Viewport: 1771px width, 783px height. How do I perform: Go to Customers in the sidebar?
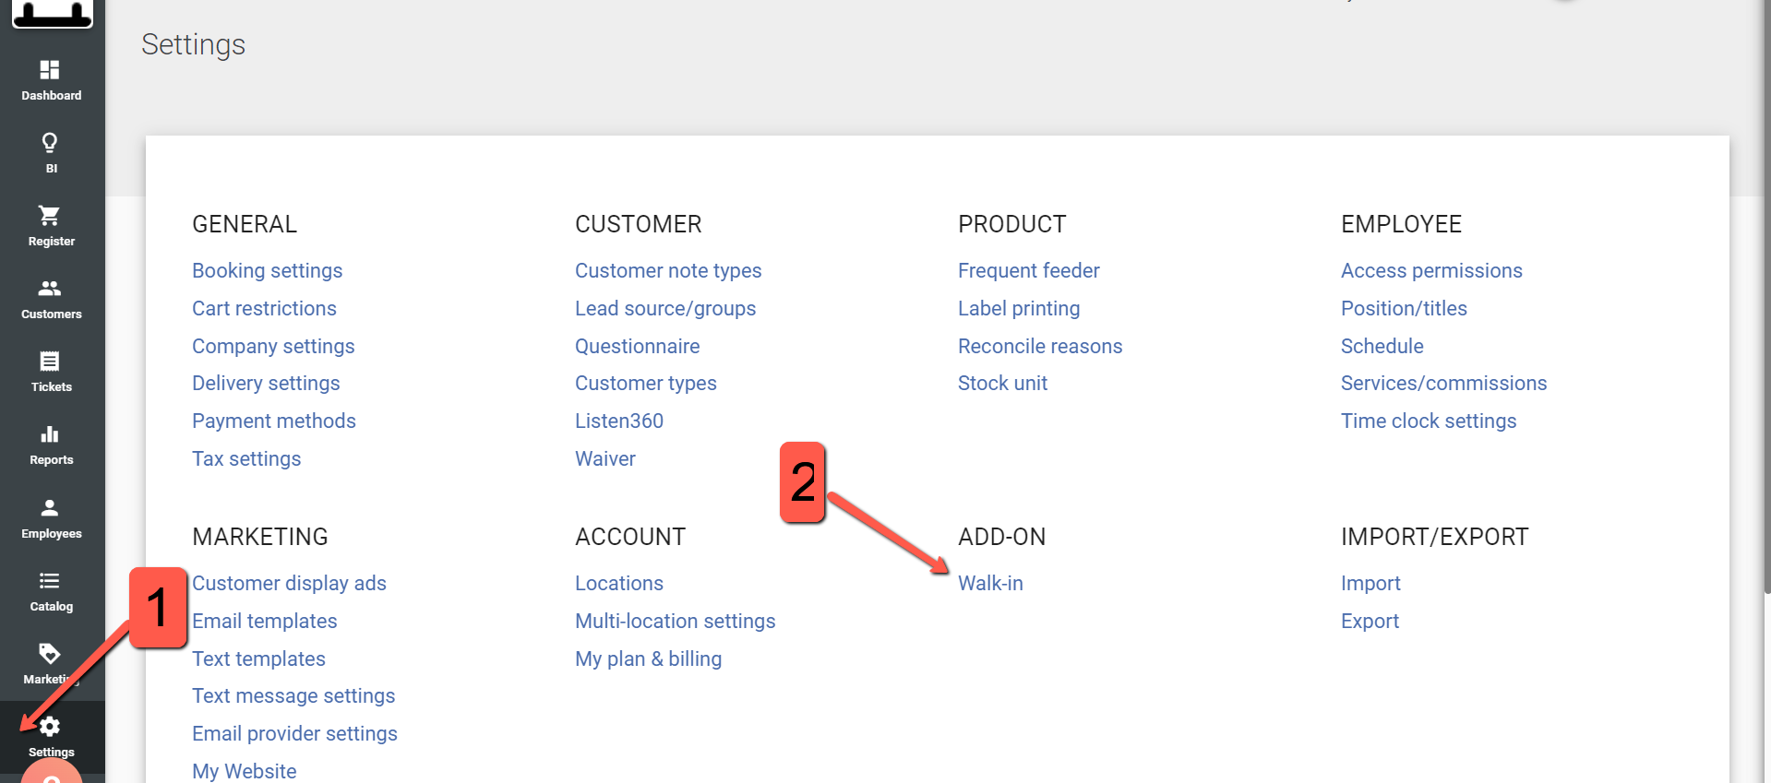[x=50, y=289]
